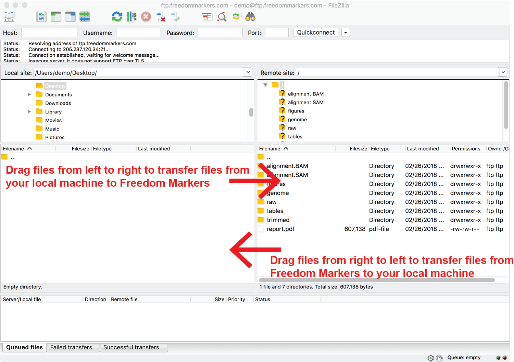Screen dimensions: 514x362
Task: Open speed limits gauge icon in status bar
Action: click(439, 358)
